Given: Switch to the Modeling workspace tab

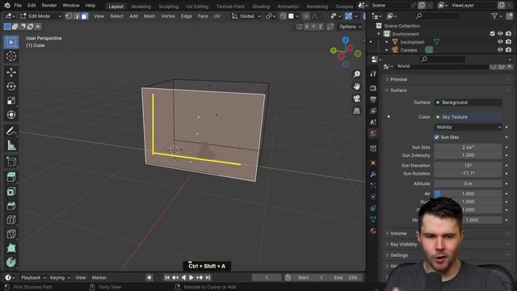Looking at the screenshot, I should point(141,6).
